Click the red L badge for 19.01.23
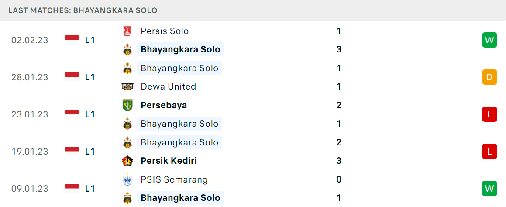The image size is (506, 207). pyautogui.click(x=489, y=152)
